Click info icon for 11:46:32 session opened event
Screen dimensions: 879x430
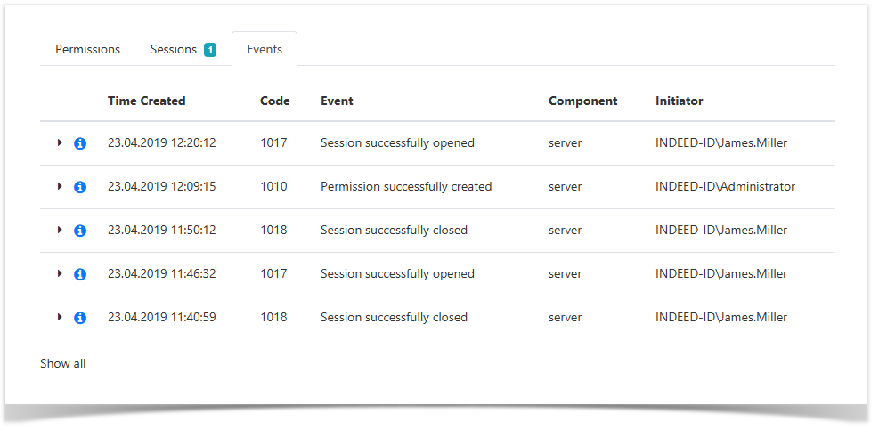(x=80, y=274)
